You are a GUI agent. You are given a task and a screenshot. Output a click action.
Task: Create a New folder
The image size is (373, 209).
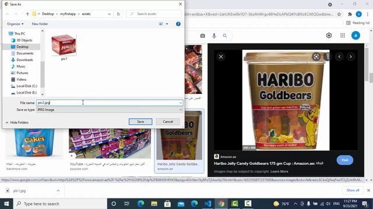click(x=40, y=24)
